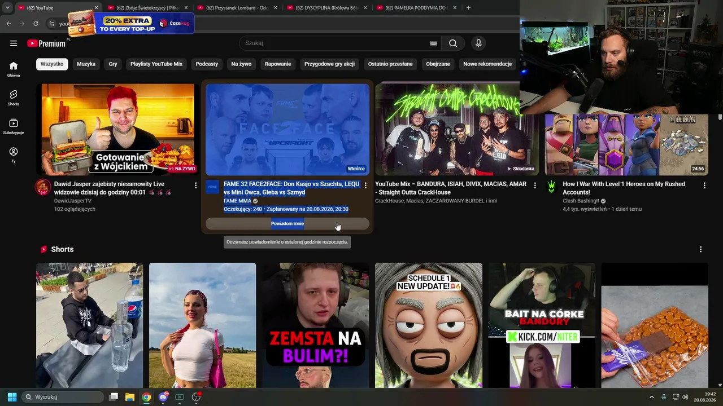The image size is (723, 406).
Task: Open File Explorer from the taskbar
Action: point(130,397)
